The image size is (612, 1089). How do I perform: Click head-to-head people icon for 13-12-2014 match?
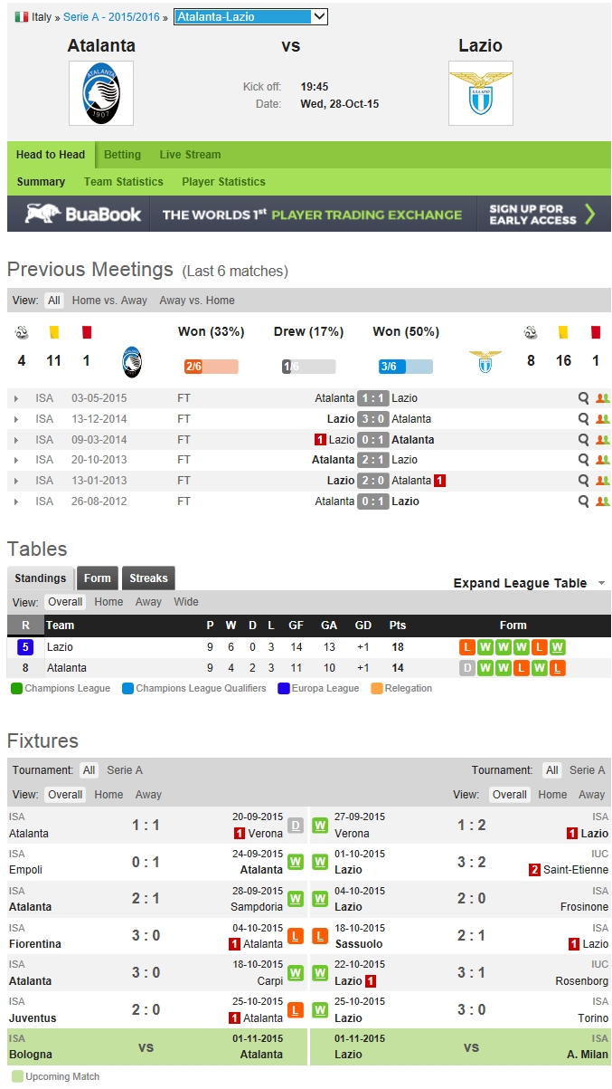click(603, 419)
